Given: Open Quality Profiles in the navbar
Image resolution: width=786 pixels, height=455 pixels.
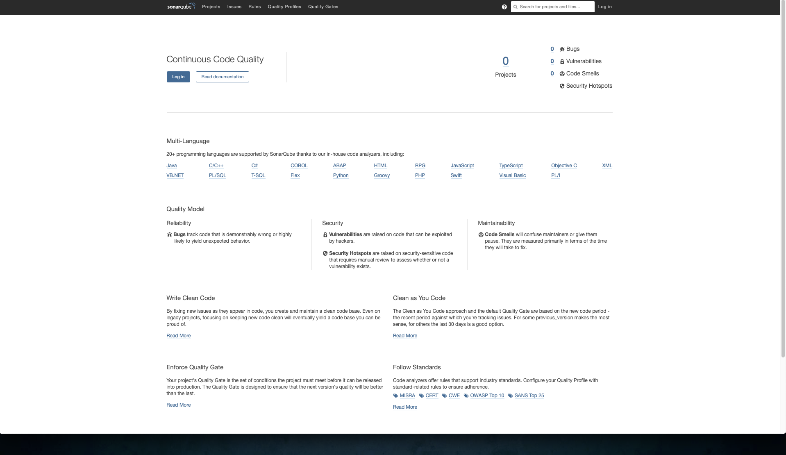Looking at the screenshot, I should click(284, 7).
